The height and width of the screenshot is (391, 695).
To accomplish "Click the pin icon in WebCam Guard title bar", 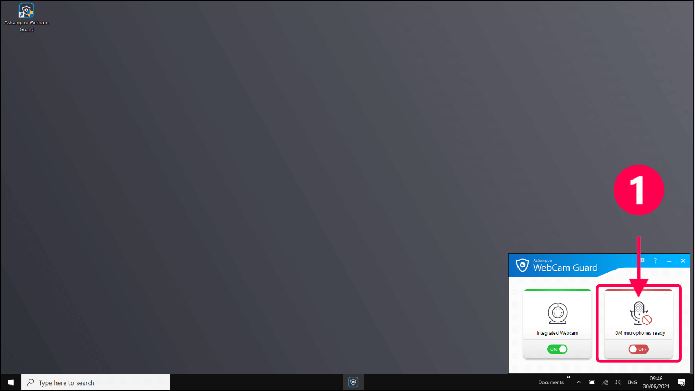I will [x=642, y=260].
